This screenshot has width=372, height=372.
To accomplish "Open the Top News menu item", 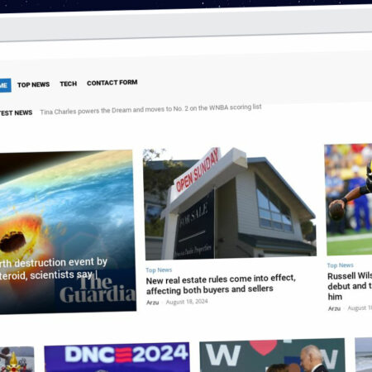I will 33,84.
